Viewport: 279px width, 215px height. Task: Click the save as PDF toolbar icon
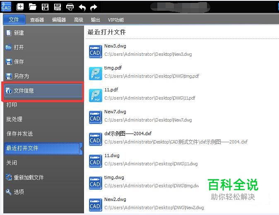point(58,7)
